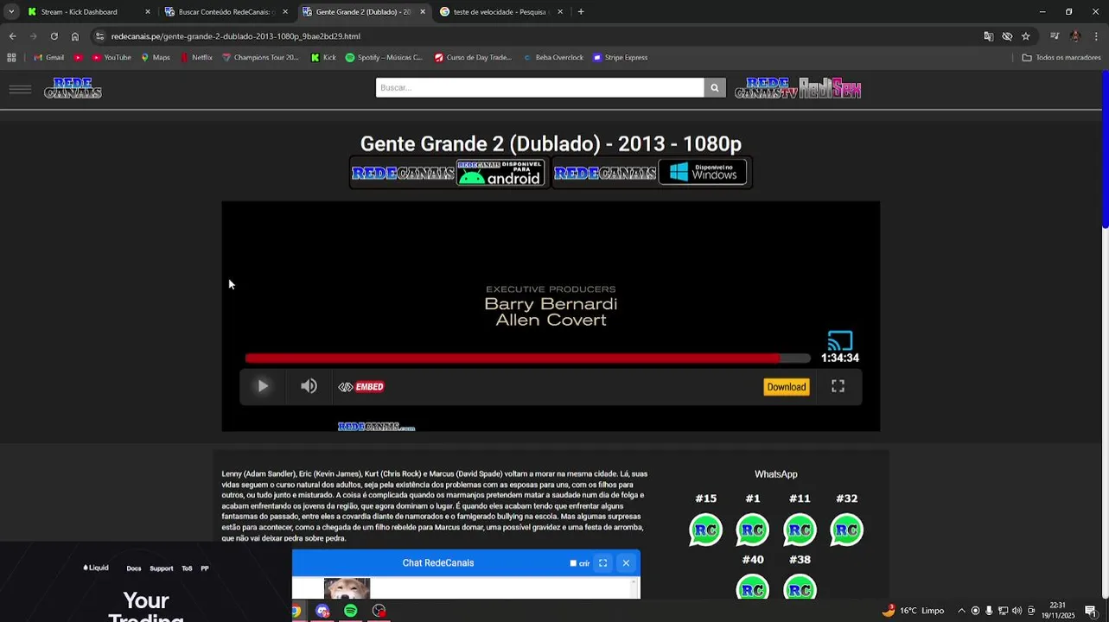This screenshot has width=1109, height=622.
Task: Open the EMBED option in player
Action: coord(361,387)
